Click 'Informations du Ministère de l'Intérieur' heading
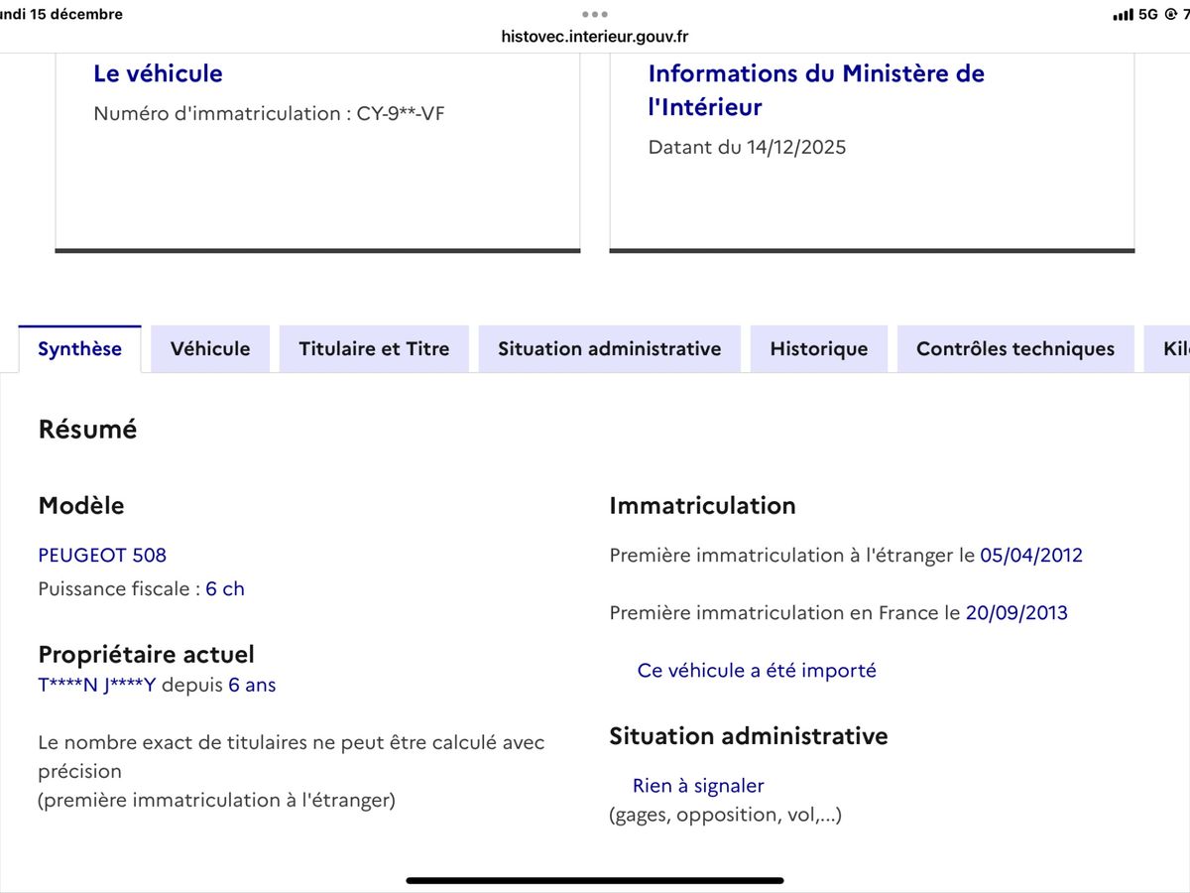This screenshot has height=893, width=1190. click(x=816, y=89)
